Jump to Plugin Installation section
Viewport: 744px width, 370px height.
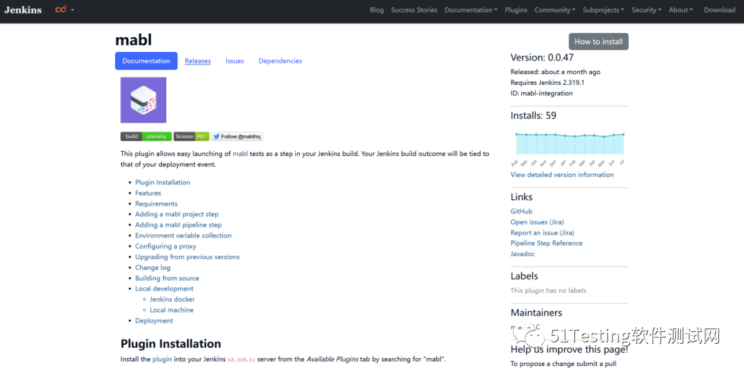(163, 182)
